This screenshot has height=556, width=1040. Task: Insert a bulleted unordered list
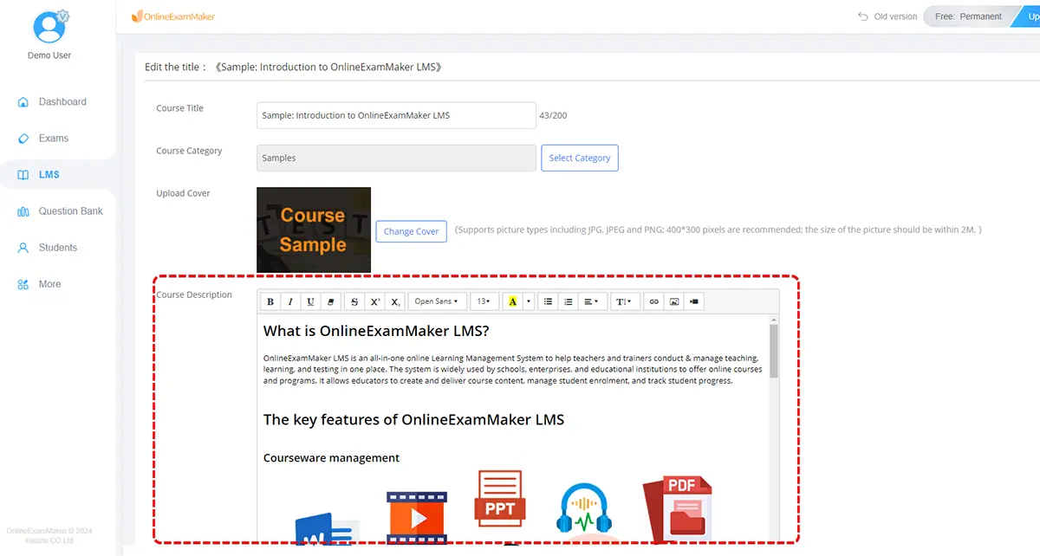[x=548, y=301]
